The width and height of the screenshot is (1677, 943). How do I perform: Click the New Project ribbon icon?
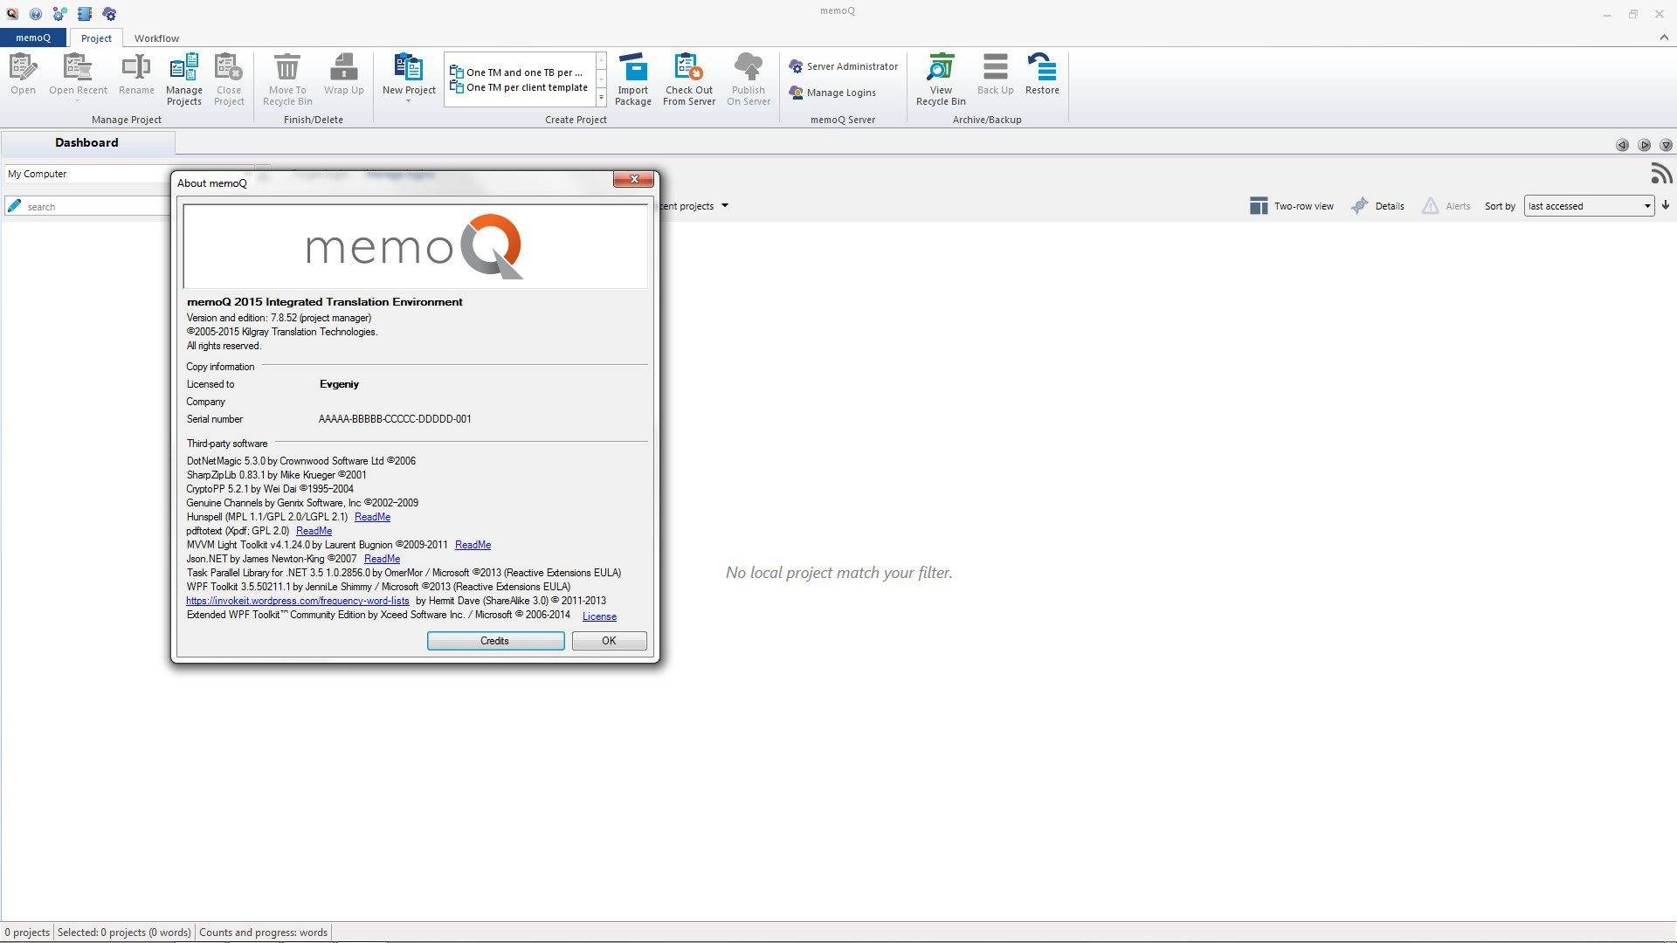click(x=409, y=68)
